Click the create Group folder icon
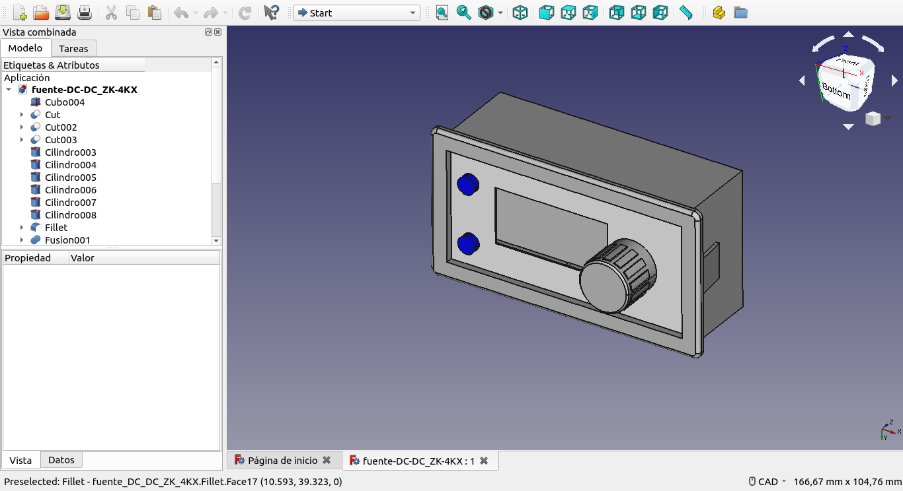903x491 pixels. (740, 13)
